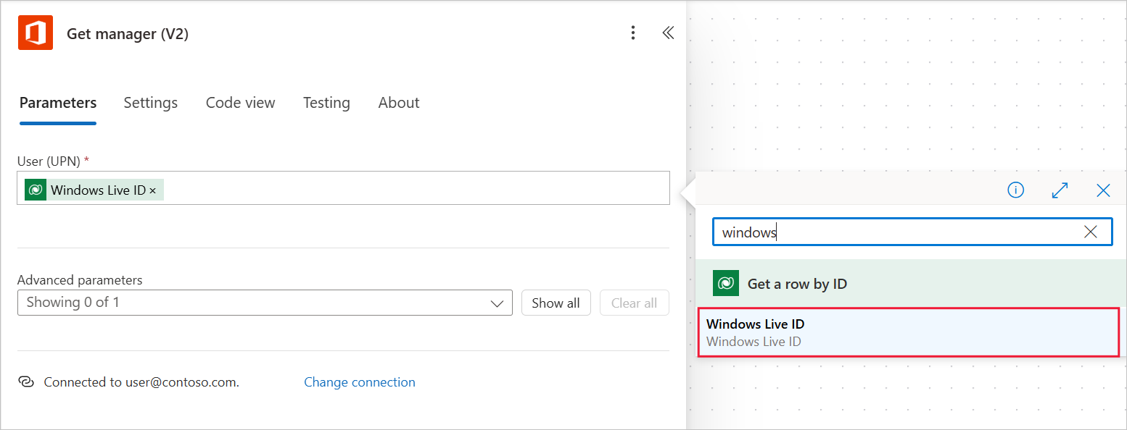Click the Change connection link
This screenshot has width=1127, height=430.
click(360, 381)
